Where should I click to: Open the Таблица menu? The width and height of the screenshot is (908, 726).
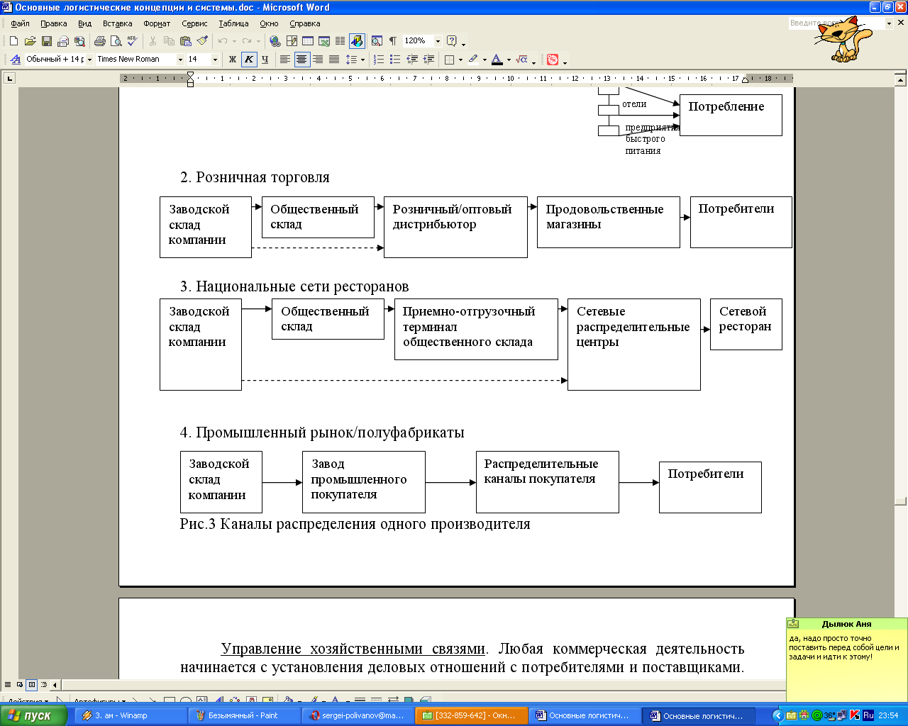(233, 23)
